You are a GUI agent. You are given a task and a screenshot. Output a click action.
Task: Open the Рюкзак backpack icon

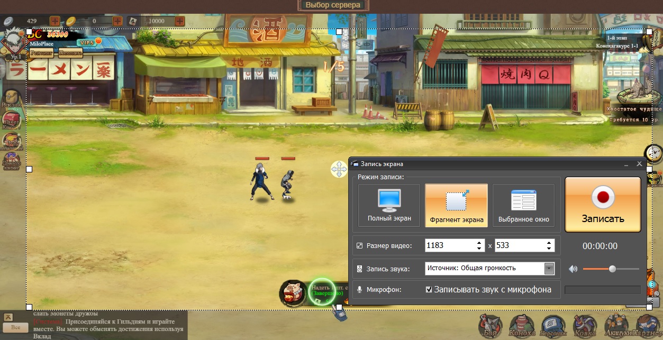11,98
